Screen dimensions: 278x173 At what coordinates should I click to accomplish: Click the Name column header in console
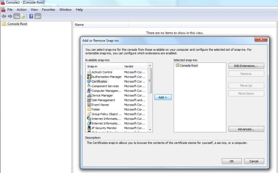[x=101, y=25]
